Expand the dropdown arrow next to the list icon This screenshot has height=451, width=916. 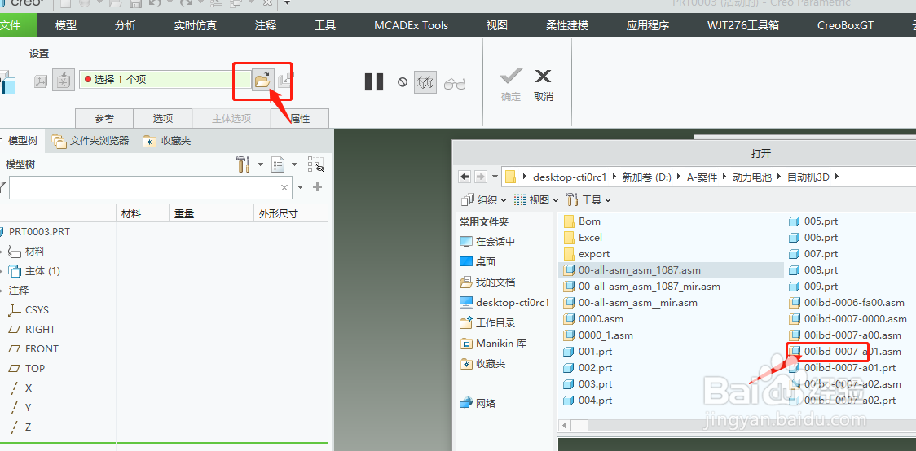point(294,165)
